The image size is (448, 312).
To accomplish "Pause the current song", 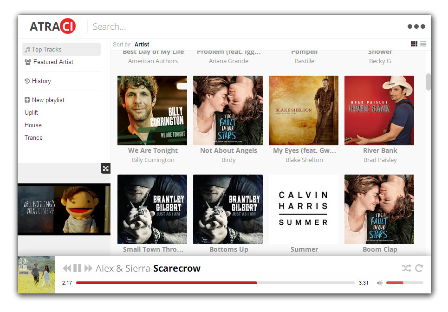I will point(77,268).
